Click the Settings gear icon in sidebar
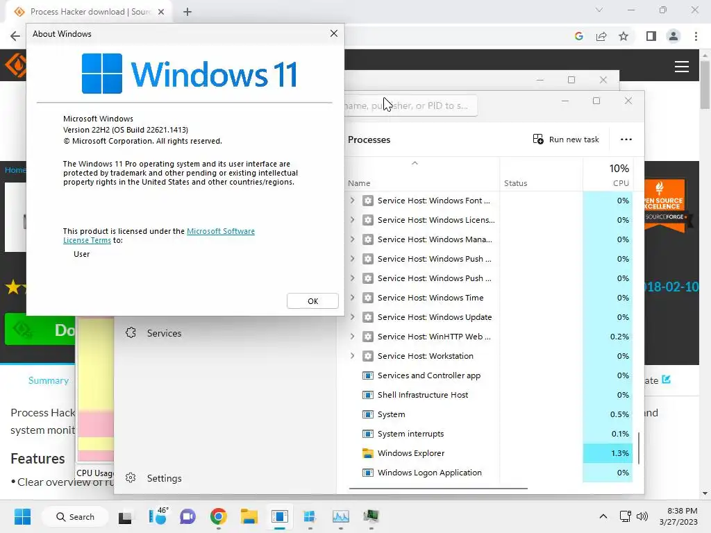Image resolution: width=711 pixels, height=533 pixels. click(x=131, y=477)
